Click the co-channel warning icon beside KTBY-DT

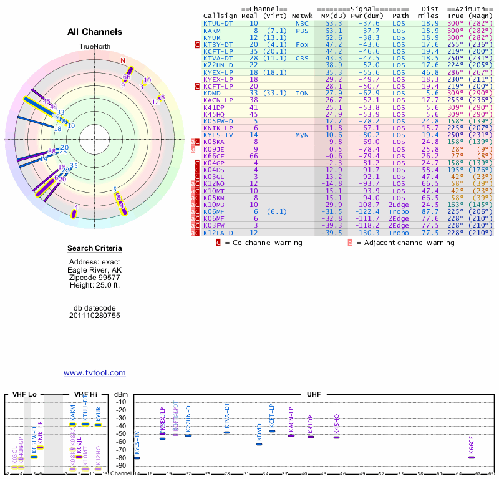[x=197, y=44]
